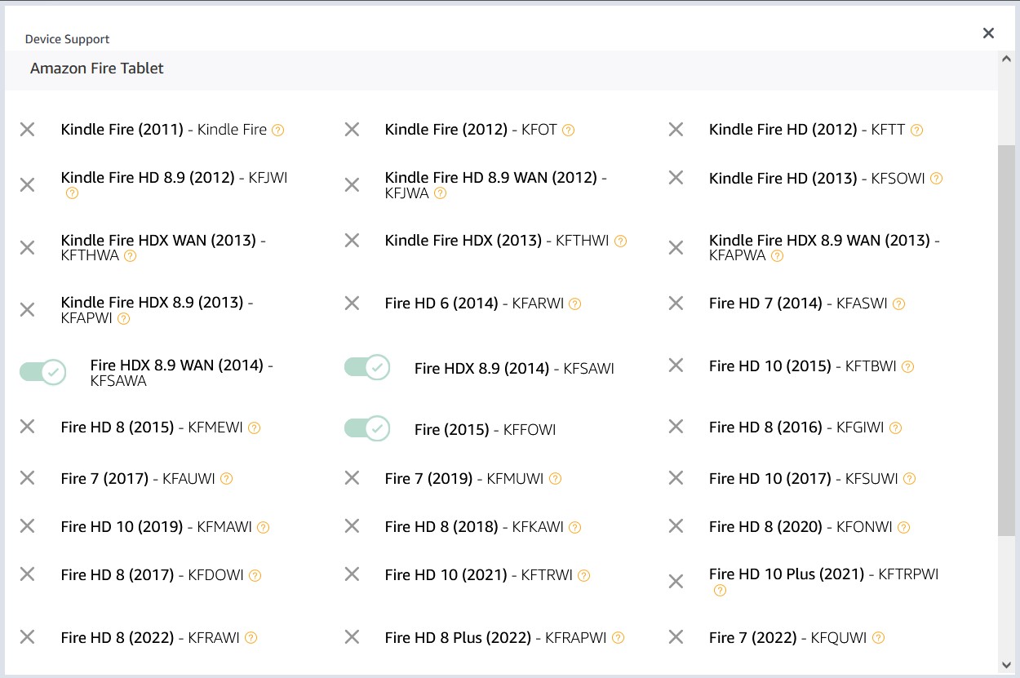Click question icon beside KFTHWI
This screenshot has width=1020, height=678.
(620, 241)
